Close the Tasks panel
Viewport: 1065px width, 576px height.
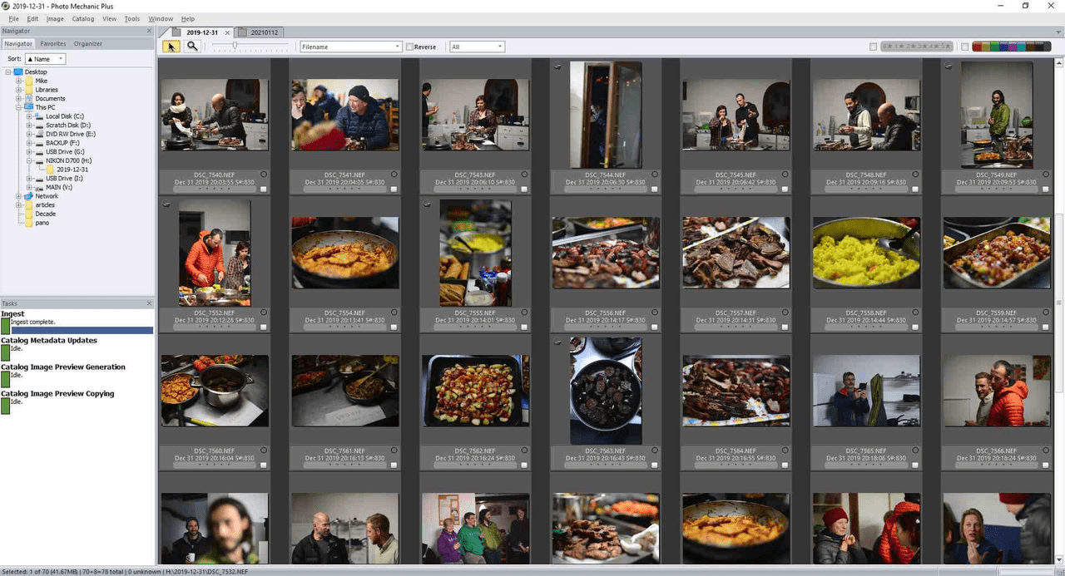point(150,303)
